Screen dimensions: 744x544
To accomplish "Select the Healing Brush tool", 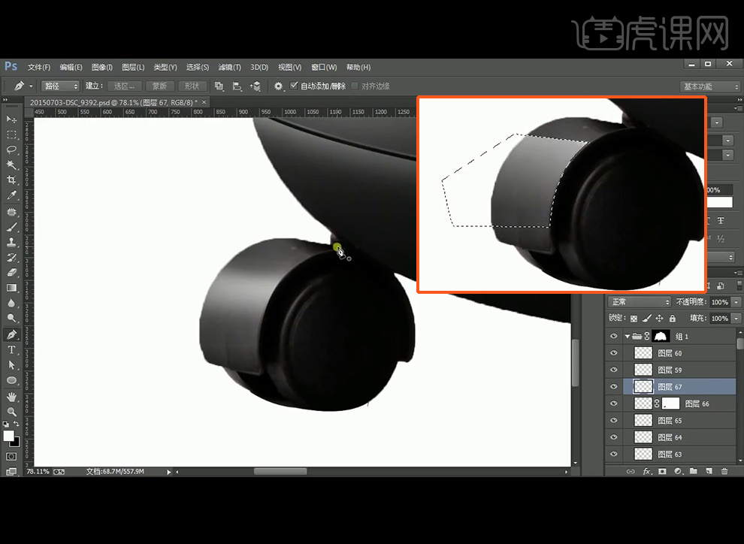I will point(11,212).
